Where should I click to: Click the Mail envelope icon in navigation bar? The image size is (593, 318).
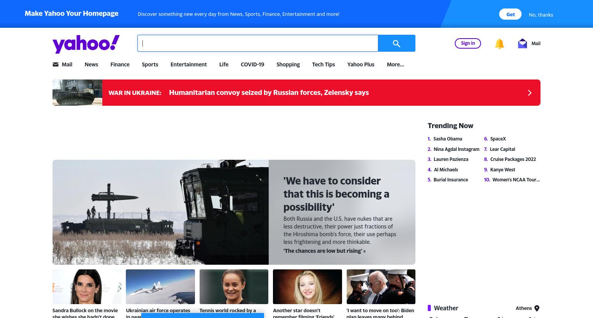click(x=56, y=64)
